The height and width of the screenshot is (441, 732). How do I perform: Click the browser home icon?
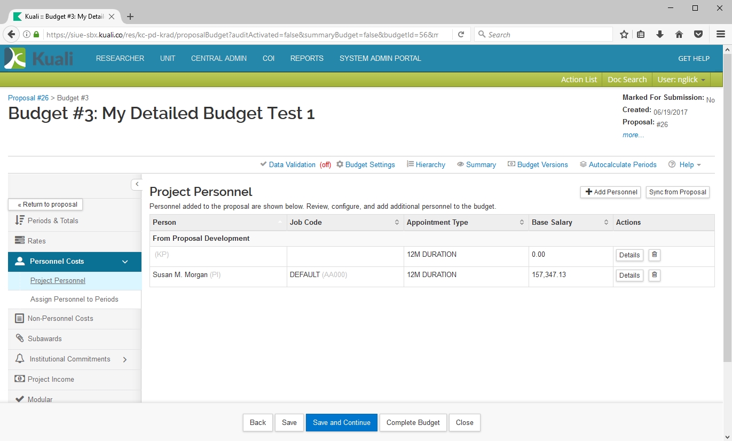tap(679, 35)
